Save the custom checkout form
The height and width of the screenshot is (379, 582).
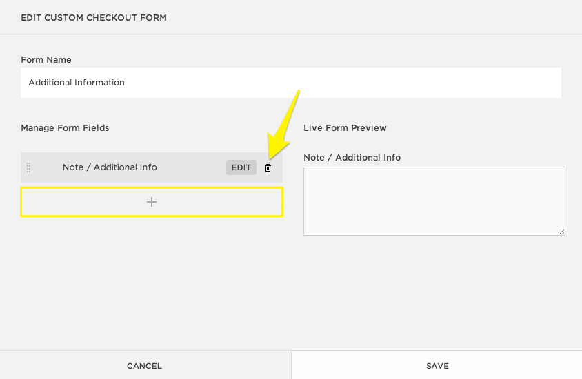point(437,365)
